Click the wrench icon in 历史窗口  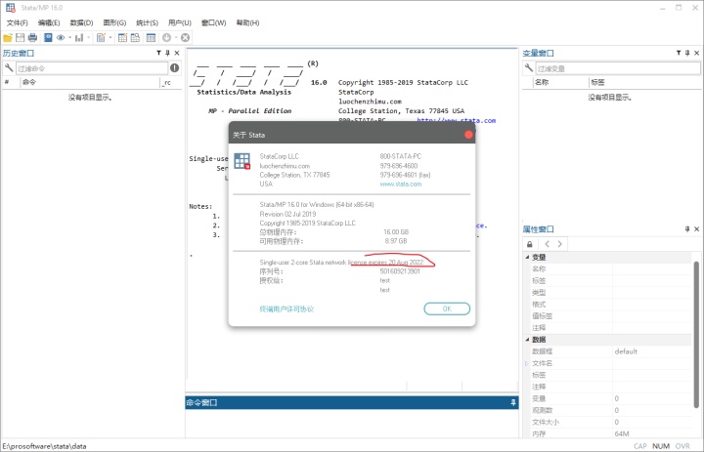[9, 67]
